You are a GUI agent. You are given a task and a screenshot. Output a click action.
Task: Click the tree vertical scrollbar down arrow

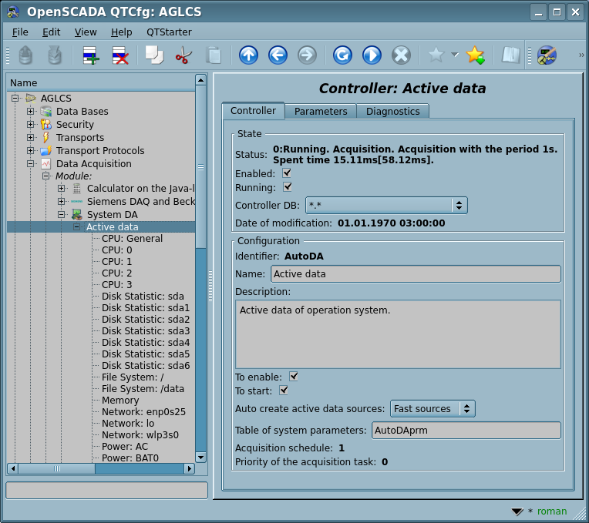click(x=201, y=457)
